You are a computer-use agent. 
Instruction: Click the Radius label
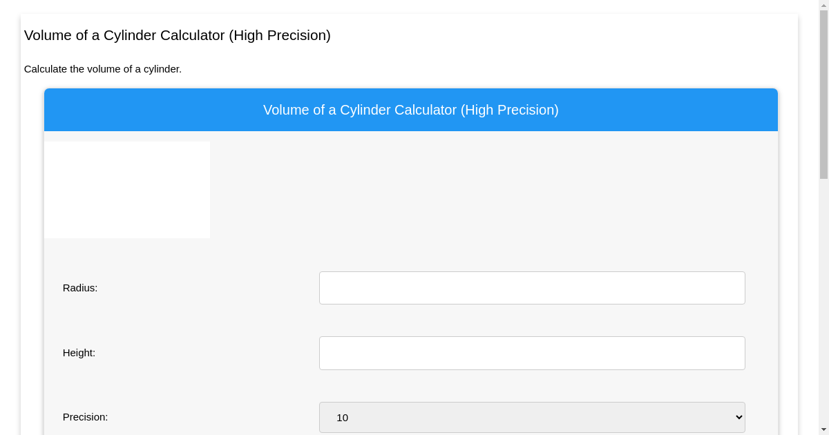click(80, 288)
